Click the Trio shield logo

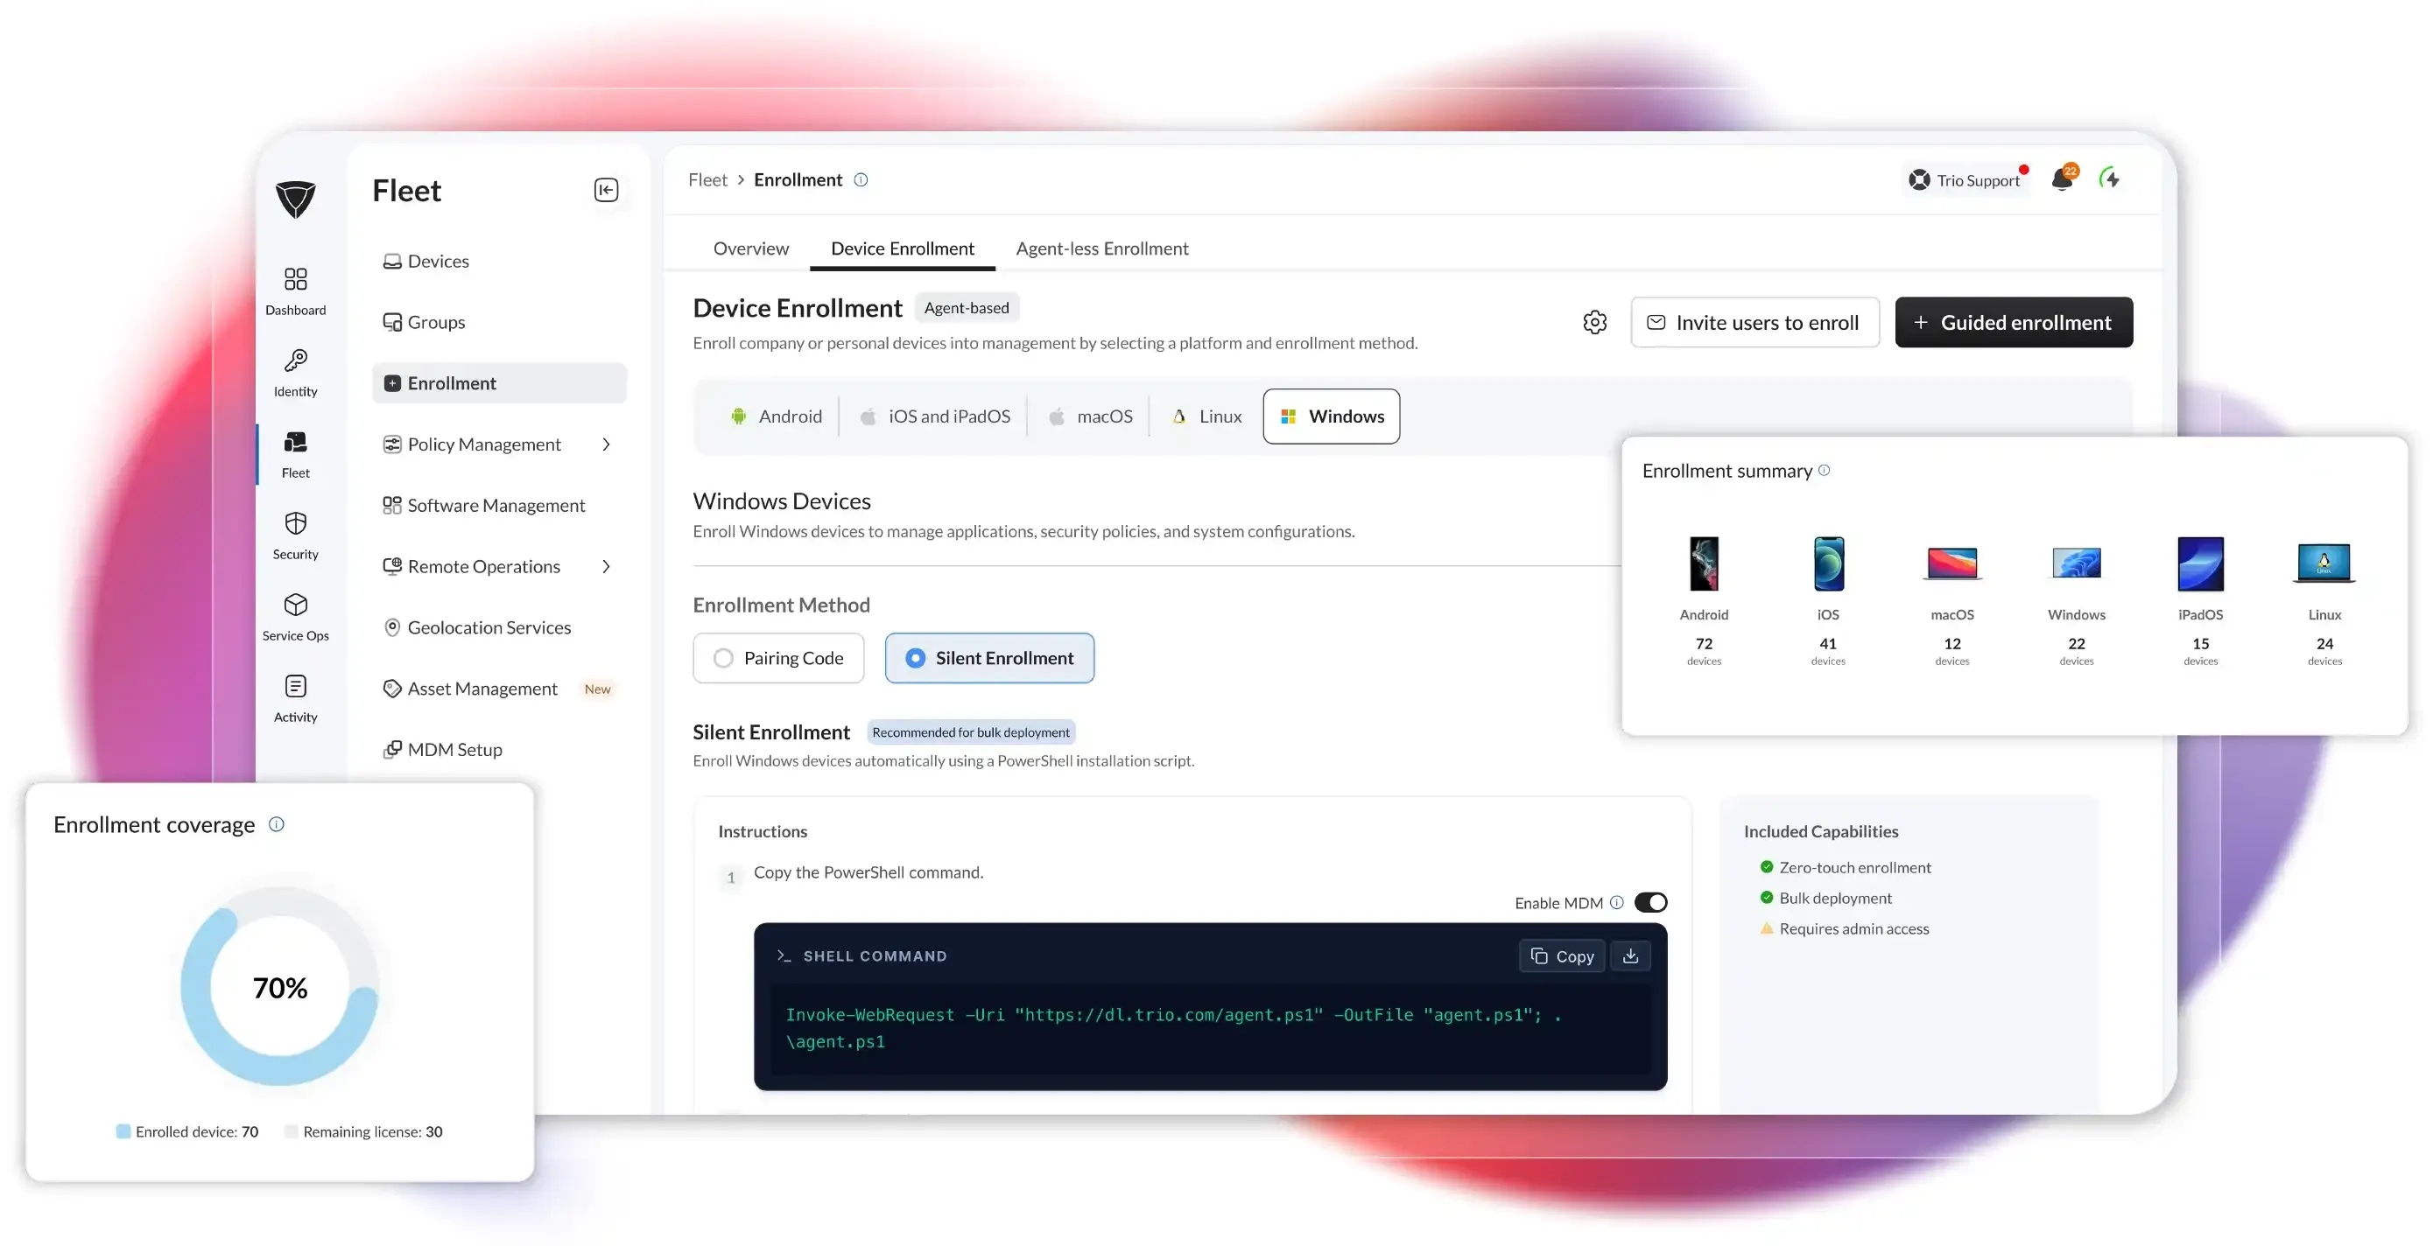point(296,199)
